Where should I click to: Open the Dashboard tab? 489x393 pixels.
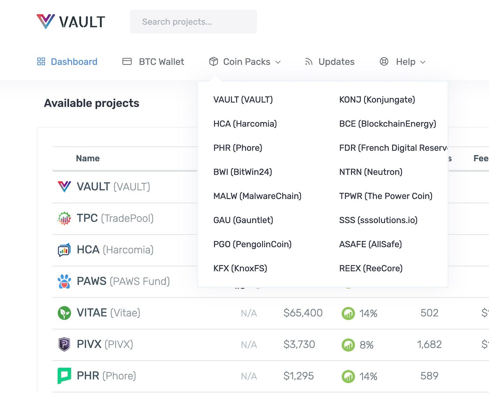67,62
